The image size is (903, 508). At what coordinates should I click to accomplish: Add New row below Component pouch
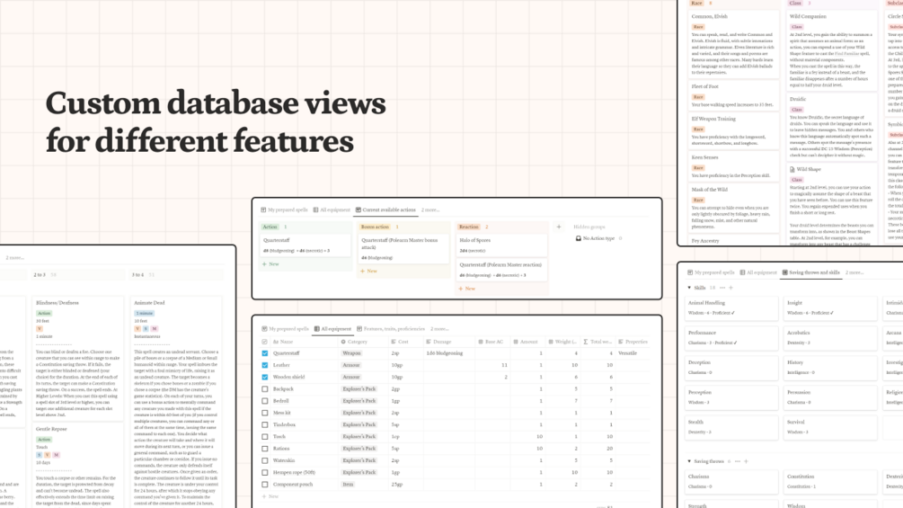click(x=270, y=496)
